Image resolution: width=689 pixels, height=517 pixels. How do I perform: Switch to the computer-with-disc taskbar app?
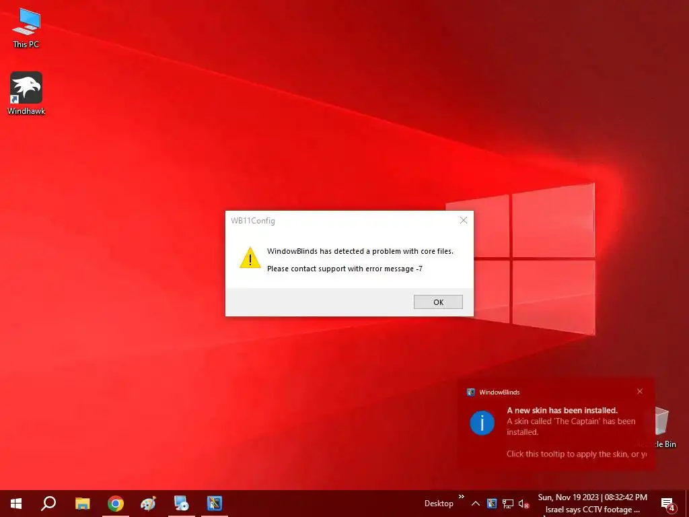(181, 504)
